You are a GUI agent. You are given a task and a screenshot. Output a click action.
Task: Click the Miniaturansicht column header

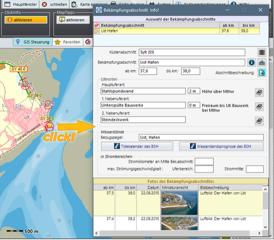tap(180, 188)
